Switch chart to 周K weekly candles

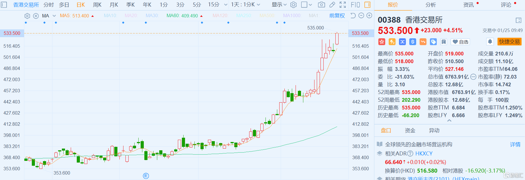97,5
